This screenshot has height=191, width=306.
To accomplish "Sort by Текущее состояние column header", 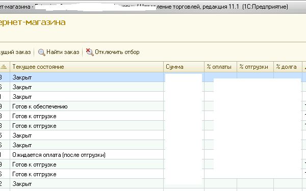I will click(87, 67).
